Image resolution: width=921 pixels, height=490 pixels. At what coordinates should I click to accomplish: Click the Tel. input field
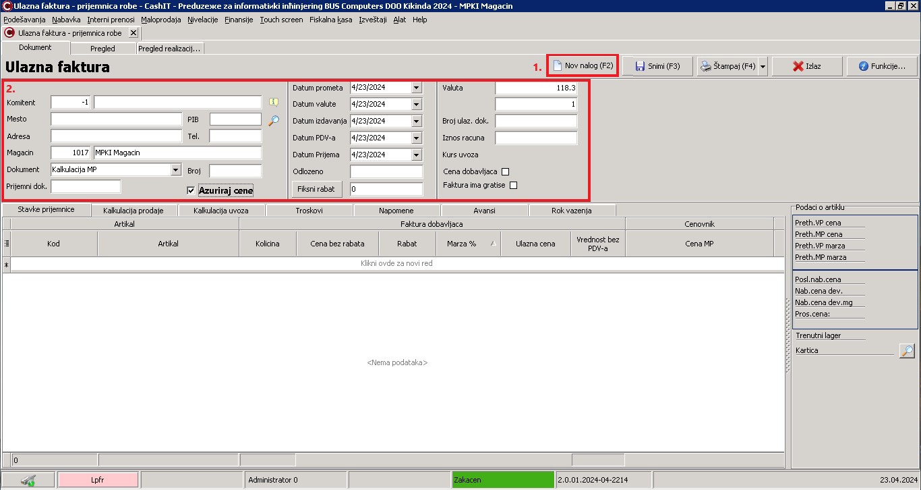(235, 136)
